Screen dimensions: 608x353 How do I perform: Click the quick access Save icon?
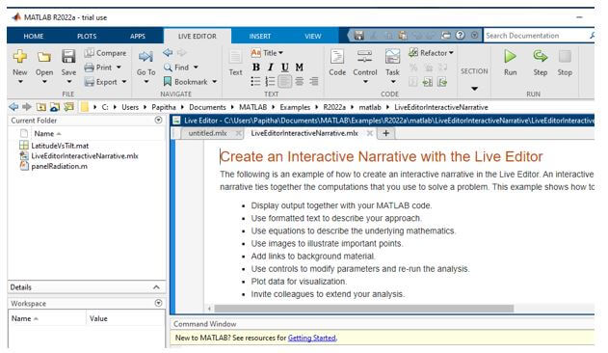(x=358, y=36)
